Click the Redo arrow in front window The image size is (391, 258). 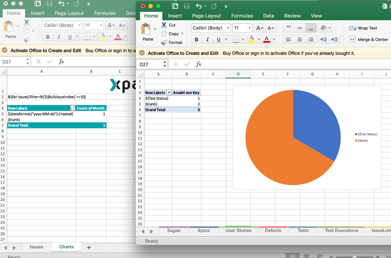click(214, 6)
